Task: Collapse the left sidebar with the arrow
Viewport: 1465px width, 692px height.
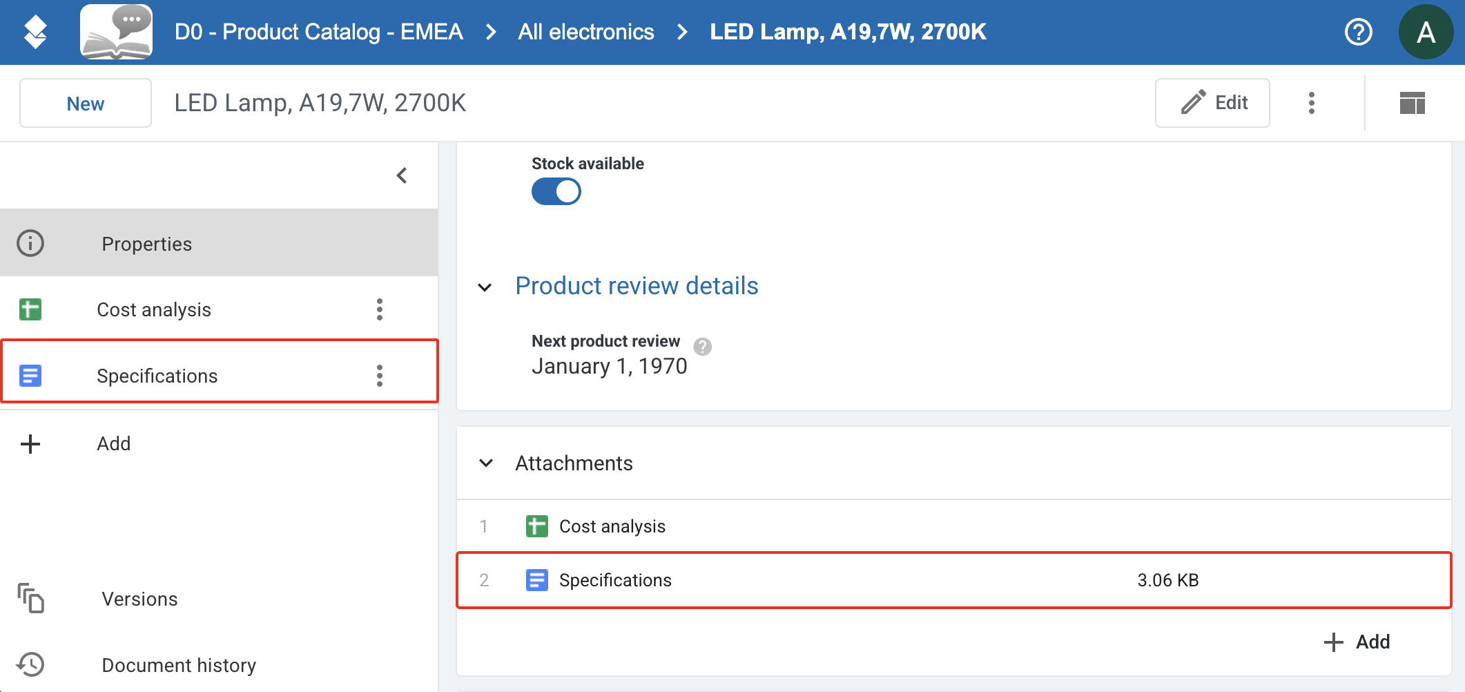Action: pos(402,175)
